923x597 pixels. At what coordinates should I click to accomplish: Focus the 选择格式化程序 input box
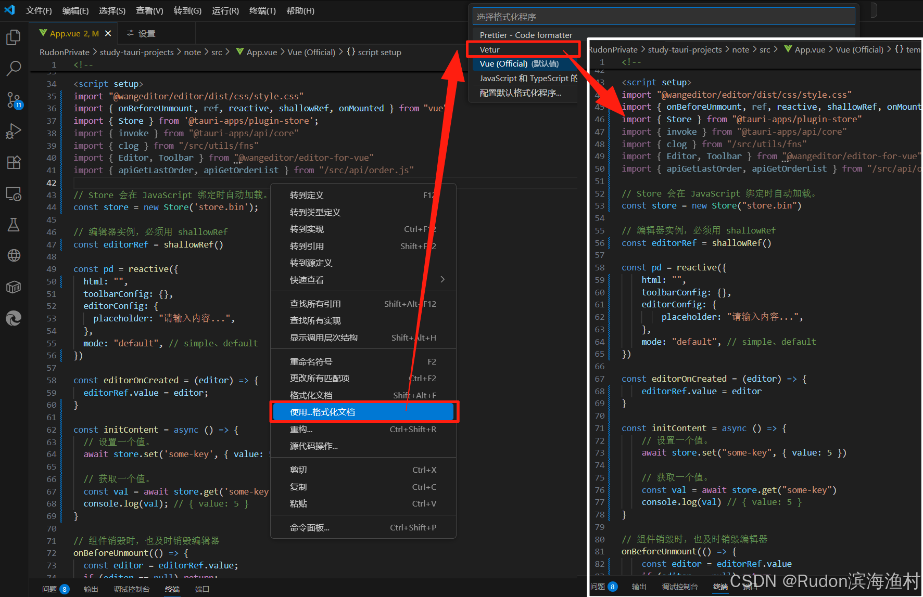(x=664, y=17)
